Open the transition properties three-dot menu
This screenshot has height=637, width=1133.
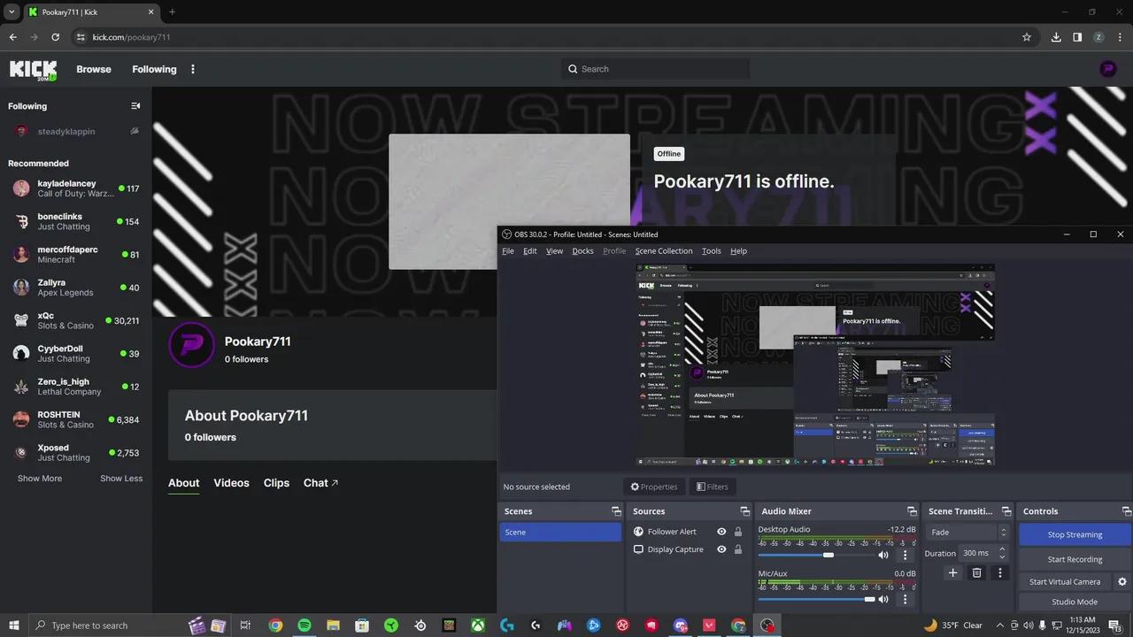(x=1000, y=572)
